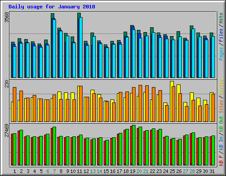Click green weekend day label 28
226x176 pixels.
point(192,171)
